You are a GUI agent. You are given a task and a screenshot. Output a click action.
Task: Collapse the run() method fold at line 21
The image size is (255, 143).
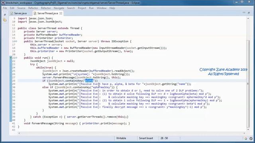(16, 58)
